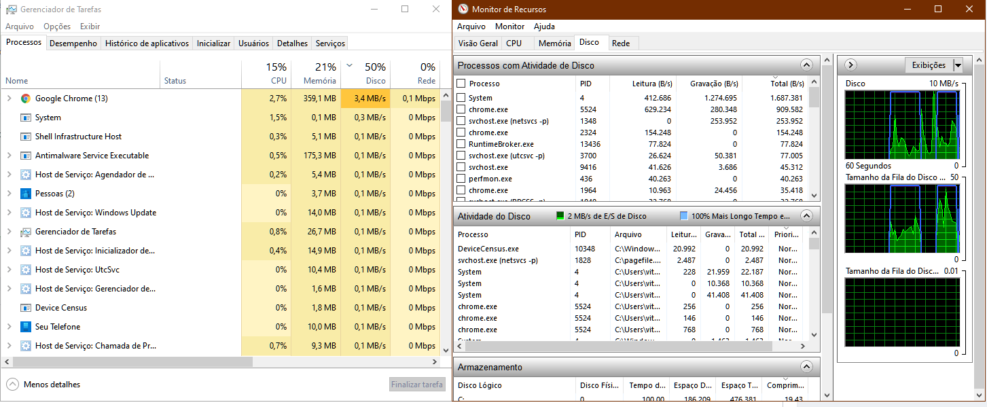
Task: Click the Host de Serviço: UtcSvc gear icon
Action: [26, 270]
